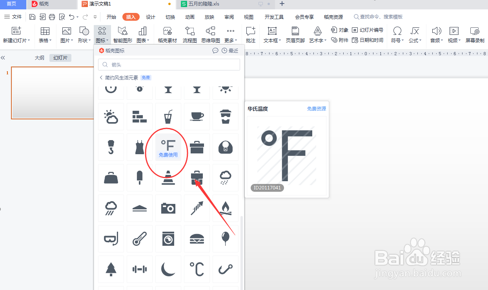Click the icon search box with 箭头
488x290 pixels.
[169, 65]
